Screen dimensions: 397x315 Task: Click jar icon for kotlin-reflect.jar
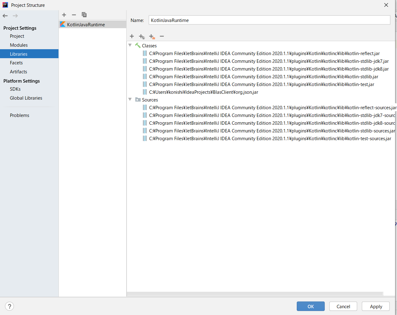coord(145,53)
